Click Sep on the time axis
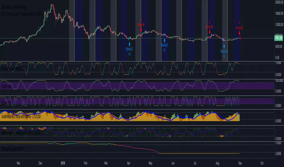Screen dimensions: 284x167 point(240,163)
